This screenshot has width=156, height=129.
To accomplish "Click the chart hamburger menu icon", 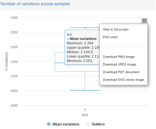I will point(144,21).
